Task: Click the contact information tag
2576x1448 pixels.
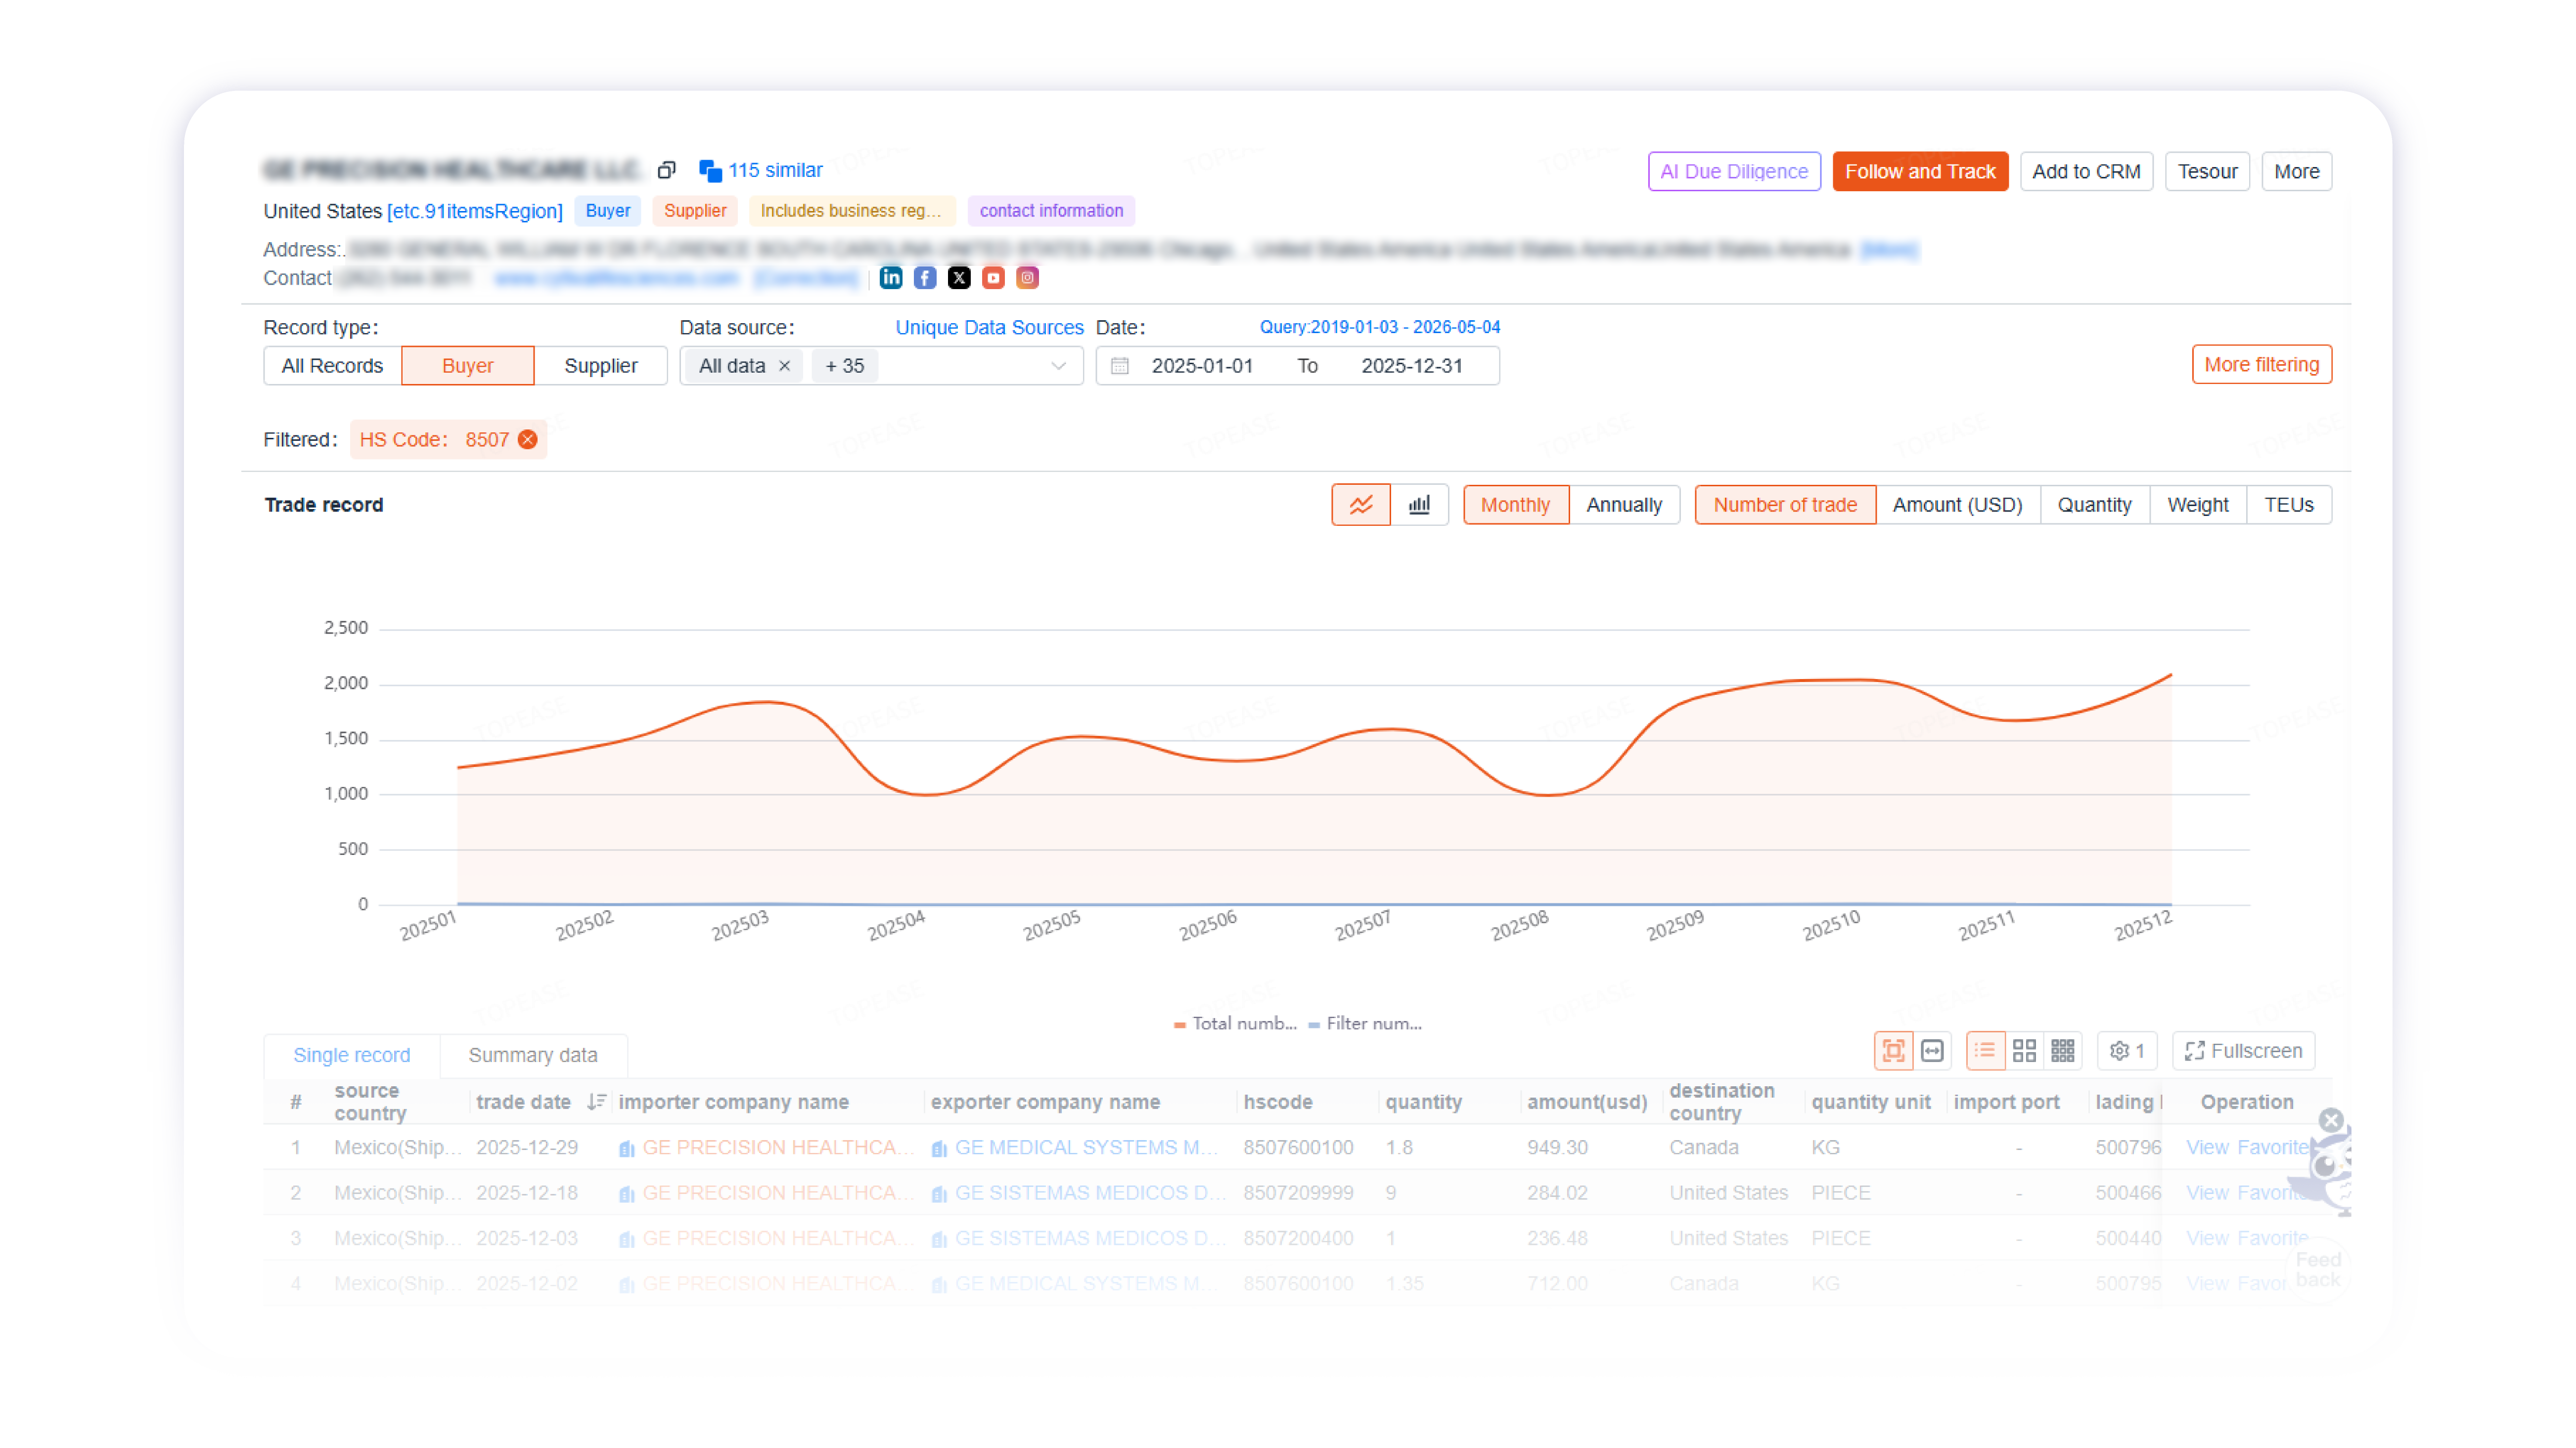Action: pyautogui.click(x=1051, y=211)
